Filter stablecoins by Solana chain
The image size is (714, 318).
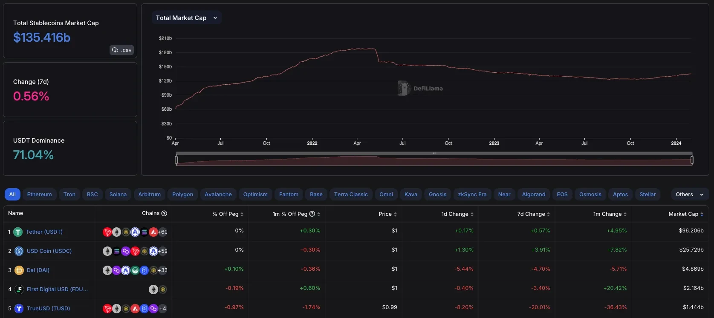(118, 195)
